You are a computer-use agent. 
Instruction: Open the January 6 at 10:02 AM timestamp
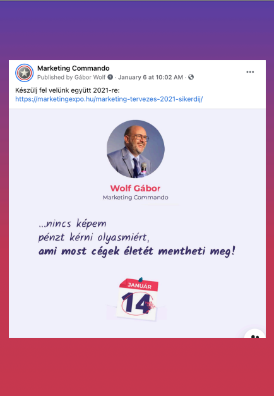150,77
